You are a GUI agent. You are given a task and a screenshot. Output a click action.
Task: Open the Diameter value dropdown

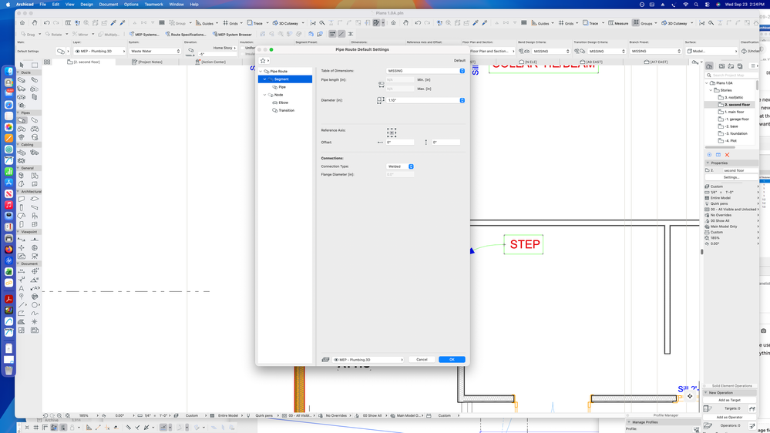click(x=425, y=100)
